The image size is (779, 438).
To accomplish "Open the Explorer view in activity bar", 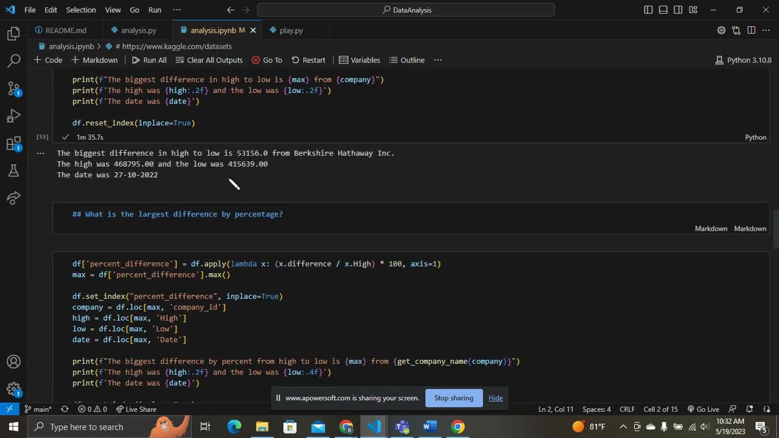I will 13,34.
